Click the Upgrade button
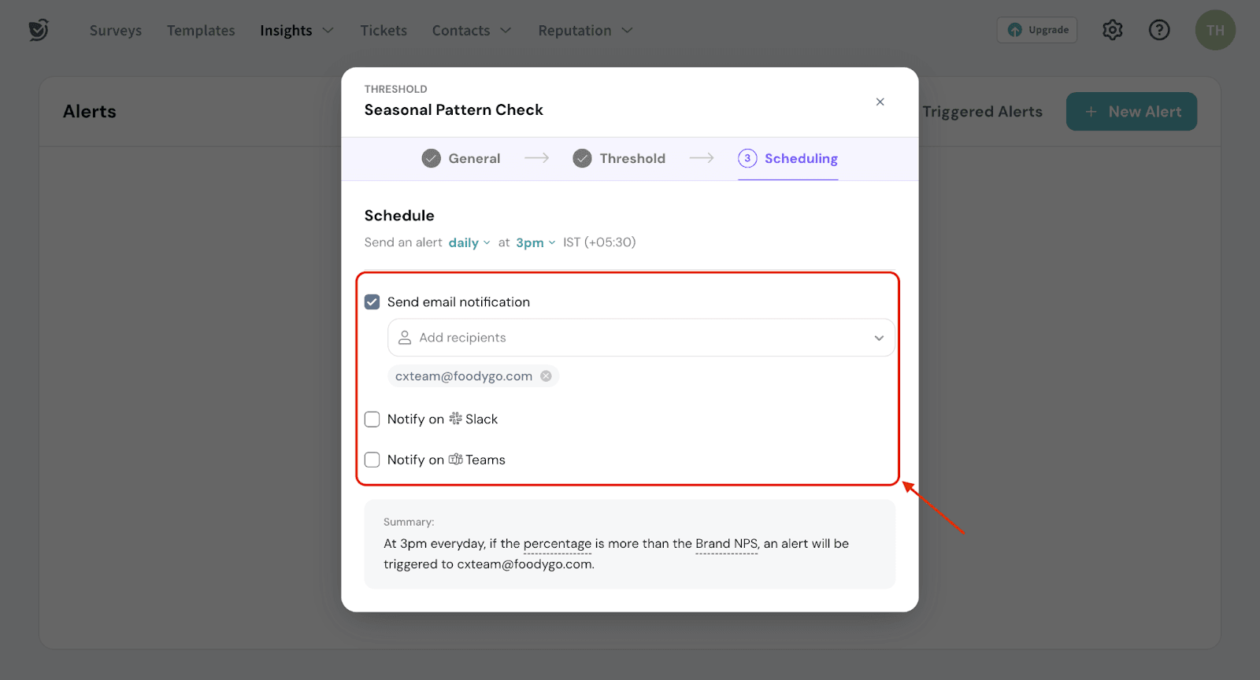The height and width of the screenshot is (680, 1260). (x=1037, y=30)
